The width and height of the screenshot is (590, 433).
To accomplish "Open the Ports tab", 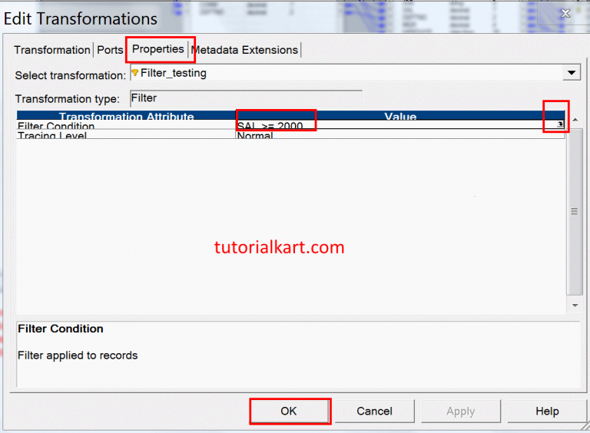I will click(x=110, y=50).
